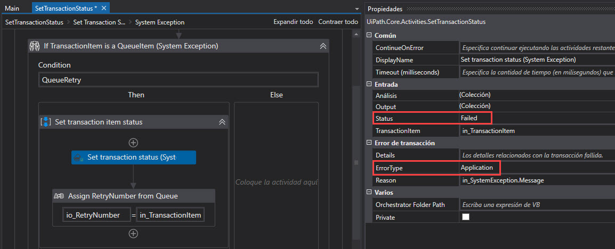Click the If activity icon
Screen dimensions: 615x249
click(35, 46)
